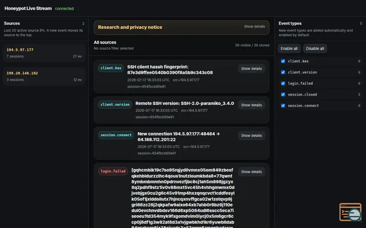Screen dimensions: 366x228
Task: Click the Disable all button
Action: pyautogui.click(x=315, y=49)
